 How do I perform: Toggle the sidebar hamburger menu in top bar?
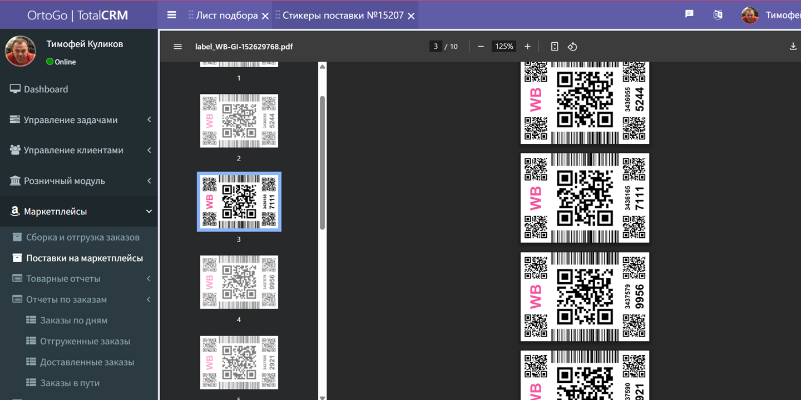pyautogui.click(x=171, y=15)
